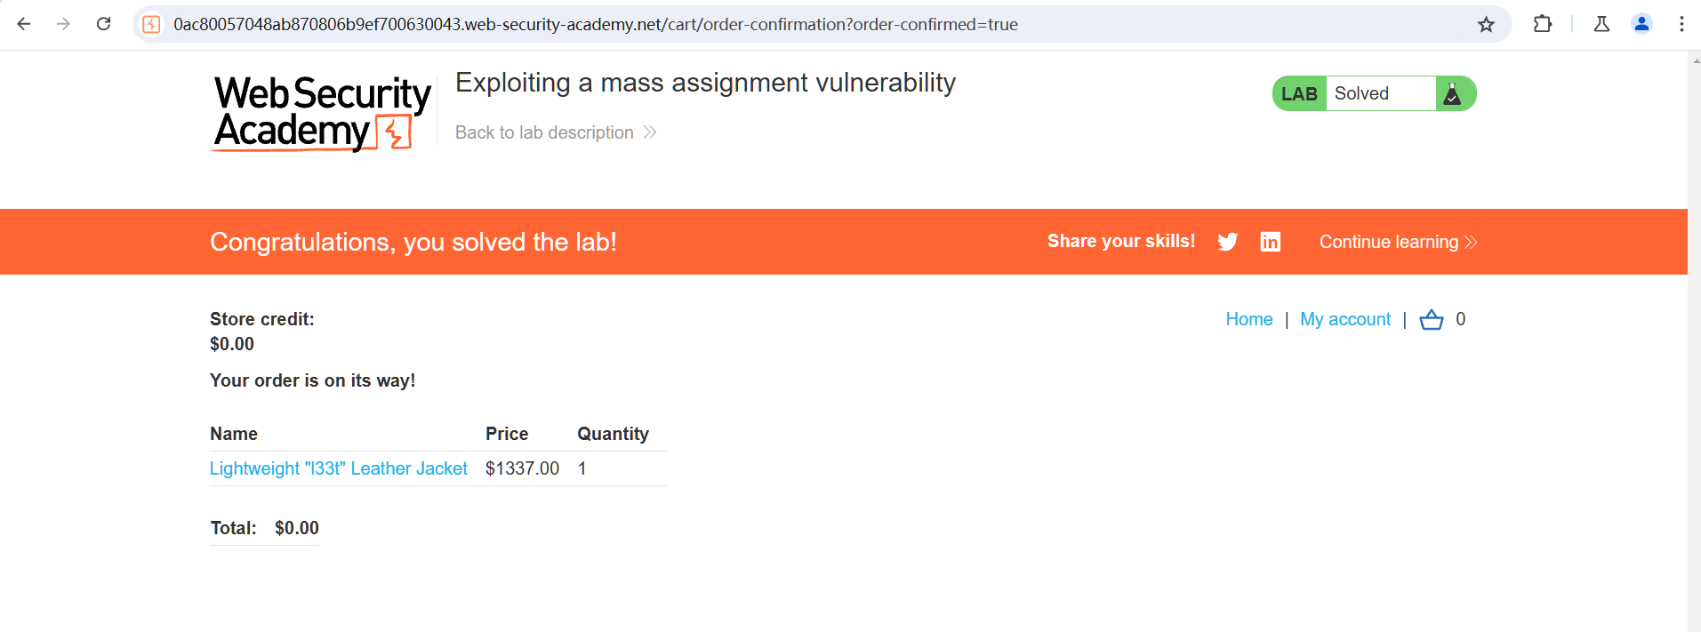Click the green lab flask status icon
This screenshot has height=632, width=1701.
pyautogui.click(x=1453, y=93)
